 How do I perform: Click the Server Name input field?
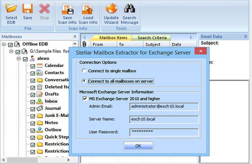164,120
